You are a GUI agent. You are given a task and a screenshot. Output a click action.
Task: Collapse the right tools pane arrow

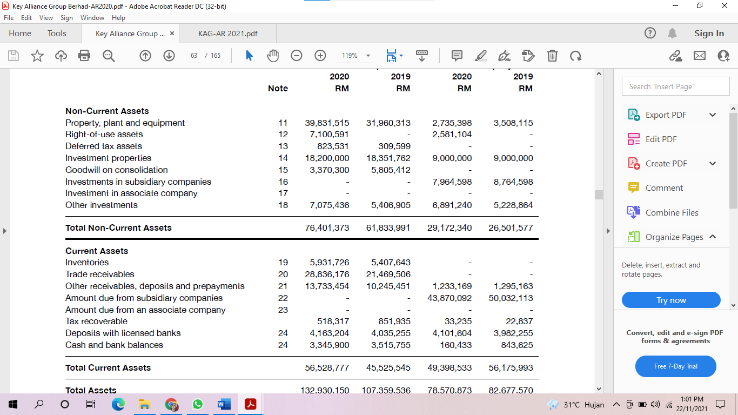[608, 231]
